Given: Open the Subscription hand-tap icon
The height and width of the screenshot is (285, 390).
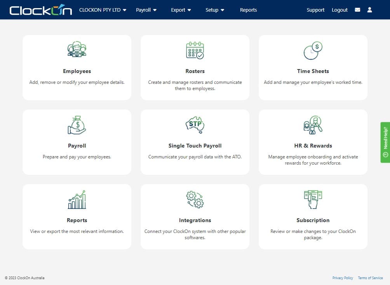Looking at the screenshot, I should [x=313, y=200].
